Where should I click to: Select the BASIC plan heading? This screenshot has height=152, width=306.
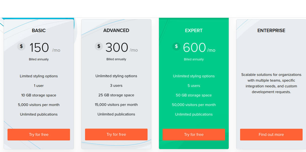tap(39, 31)
